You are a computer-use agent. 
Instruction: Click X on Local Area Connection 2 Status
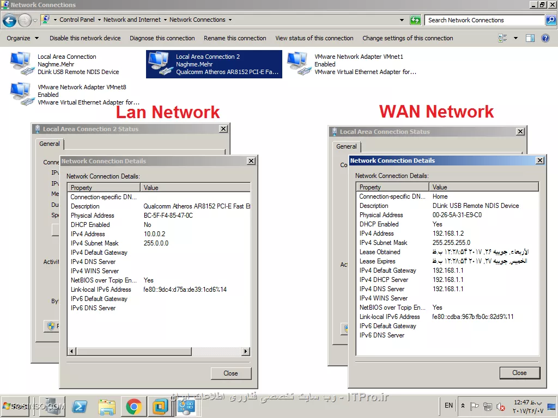pyautogui.click(x=223, y=128)
